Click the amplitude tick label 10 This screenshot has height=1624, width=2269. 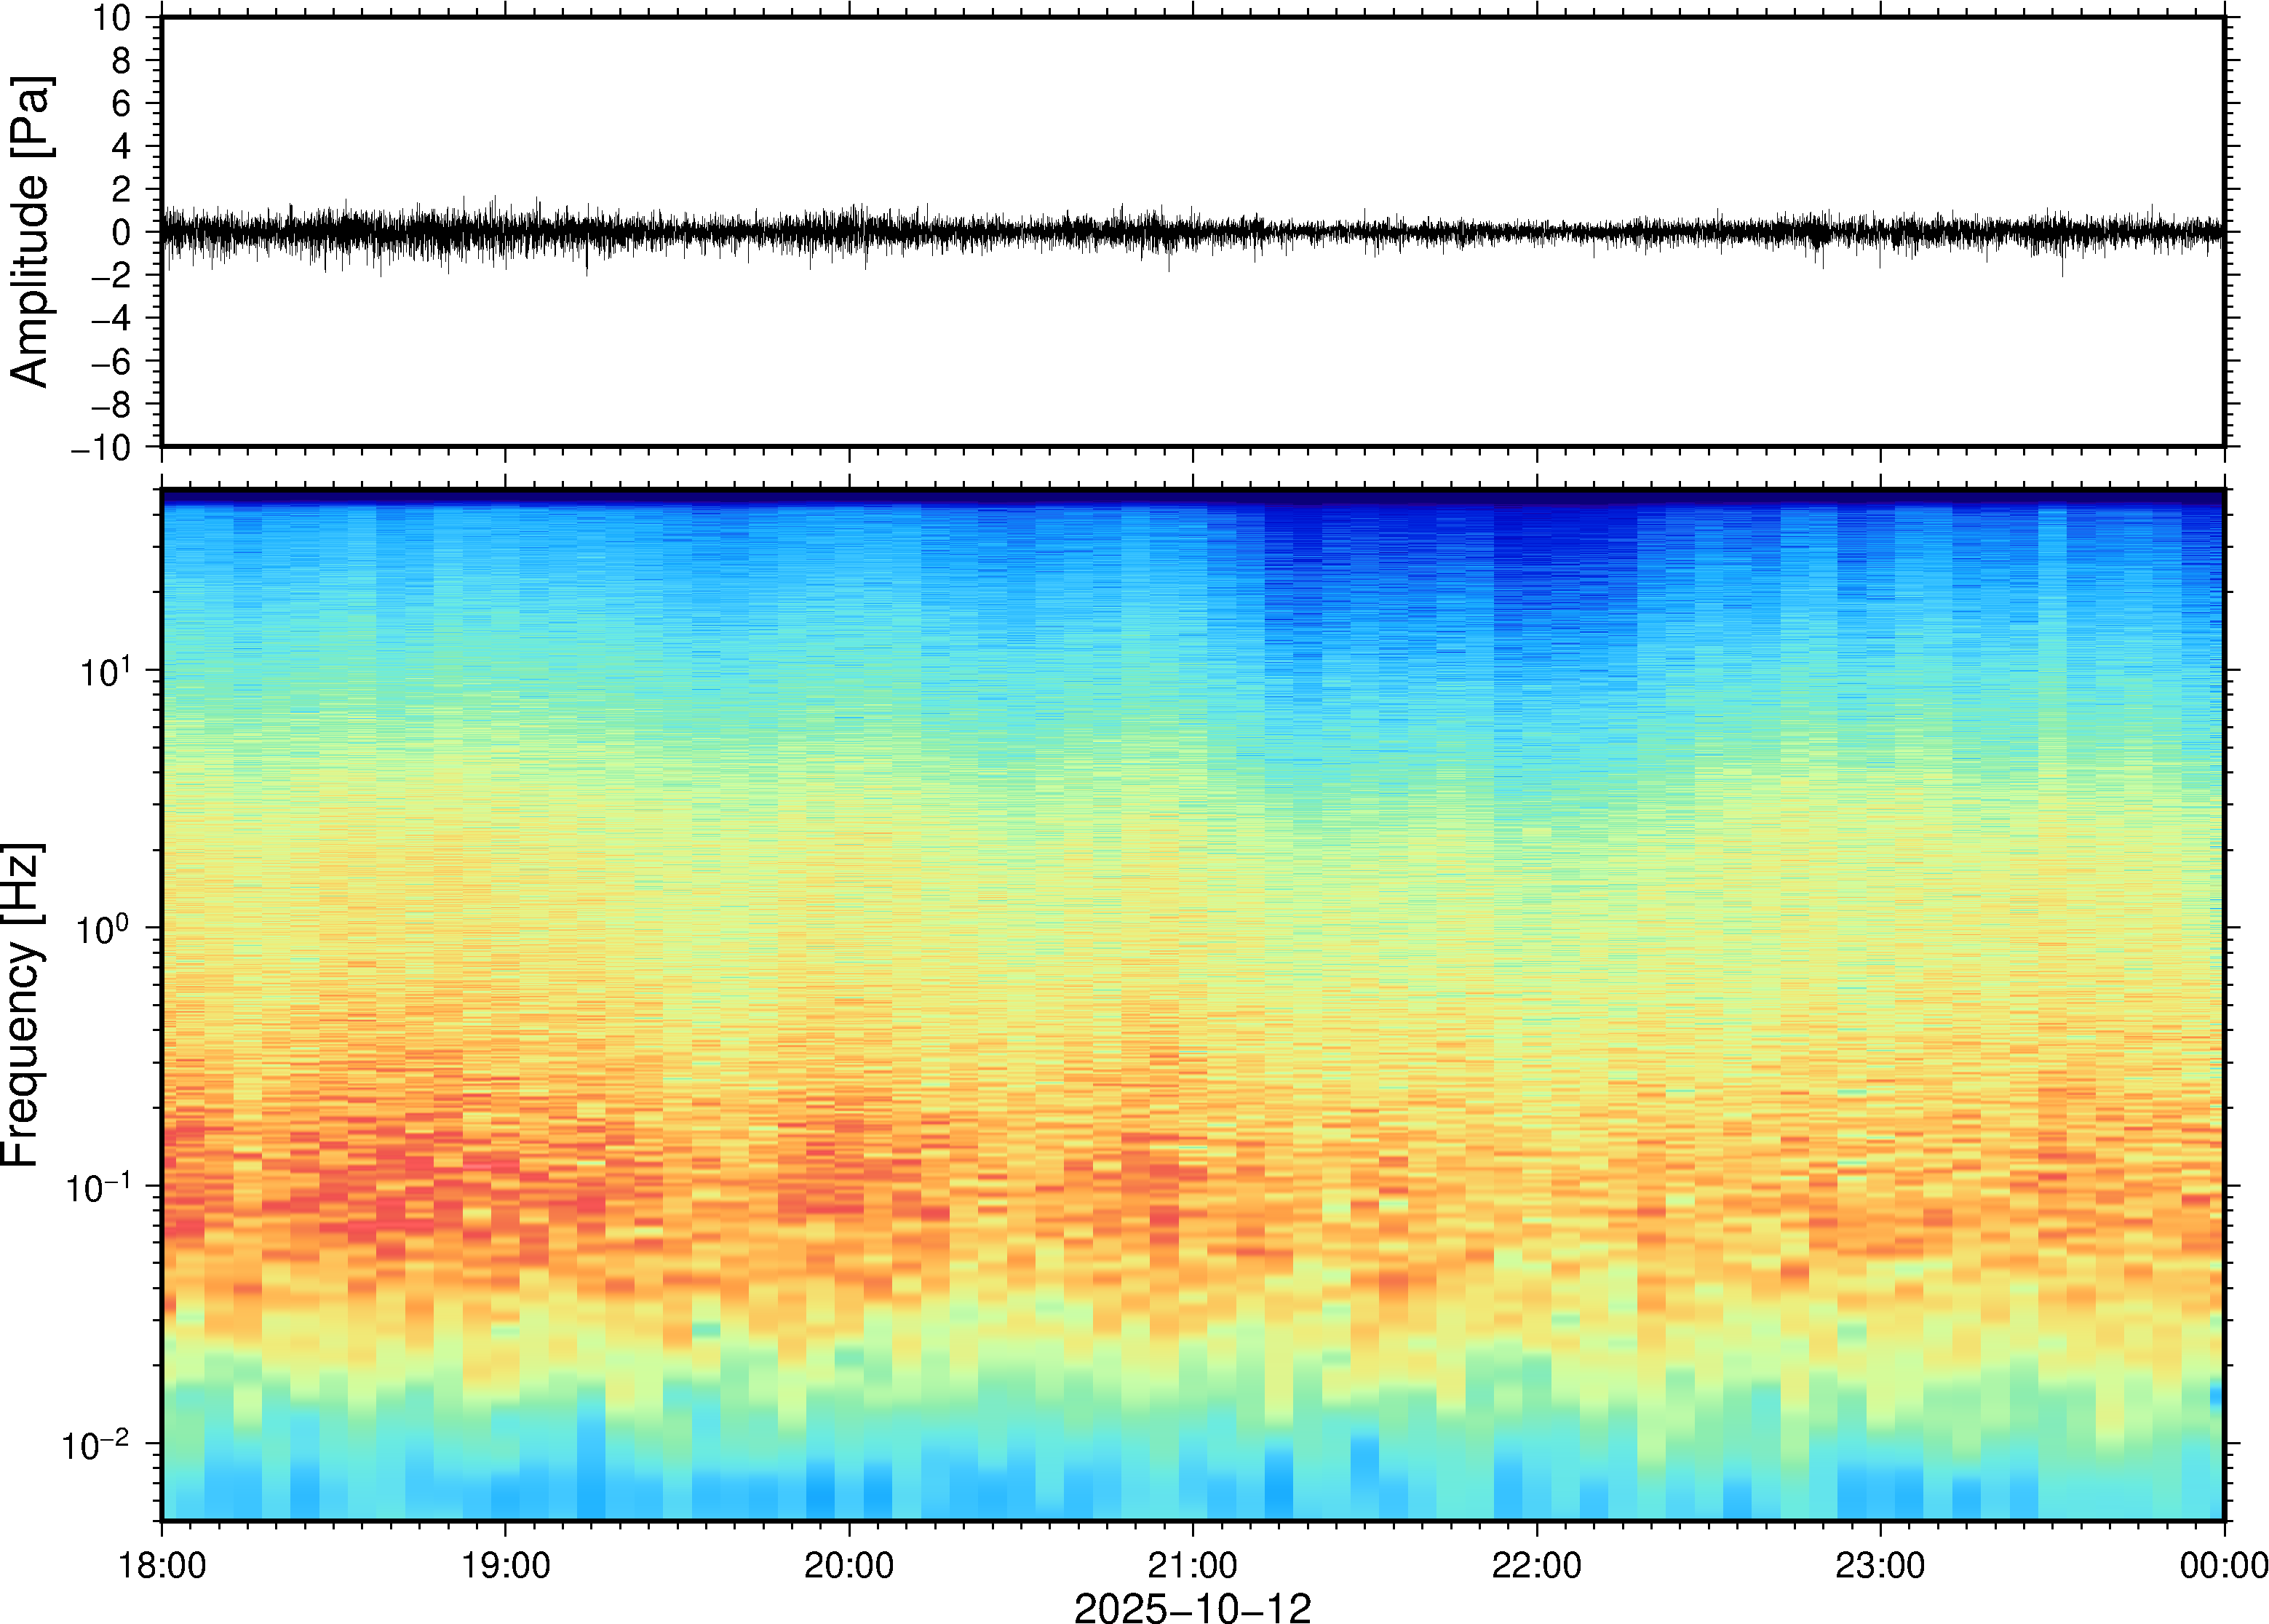pos(112,18)
